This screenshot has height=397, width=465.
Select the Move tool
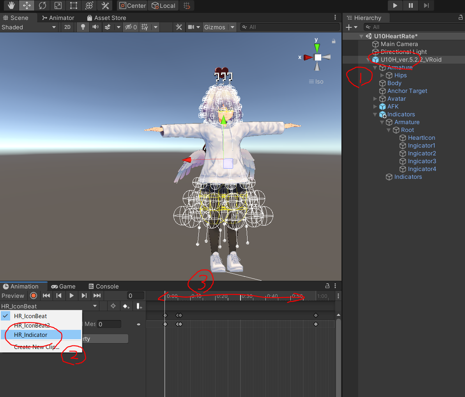point(27,5)
